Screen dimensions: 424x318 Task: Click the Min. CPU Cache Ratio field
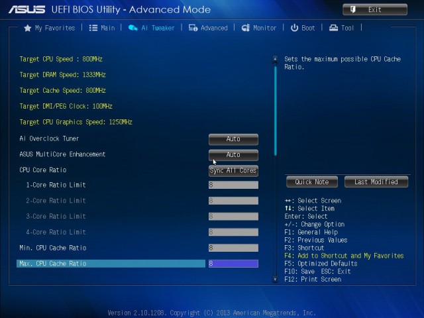click(233, 248)
